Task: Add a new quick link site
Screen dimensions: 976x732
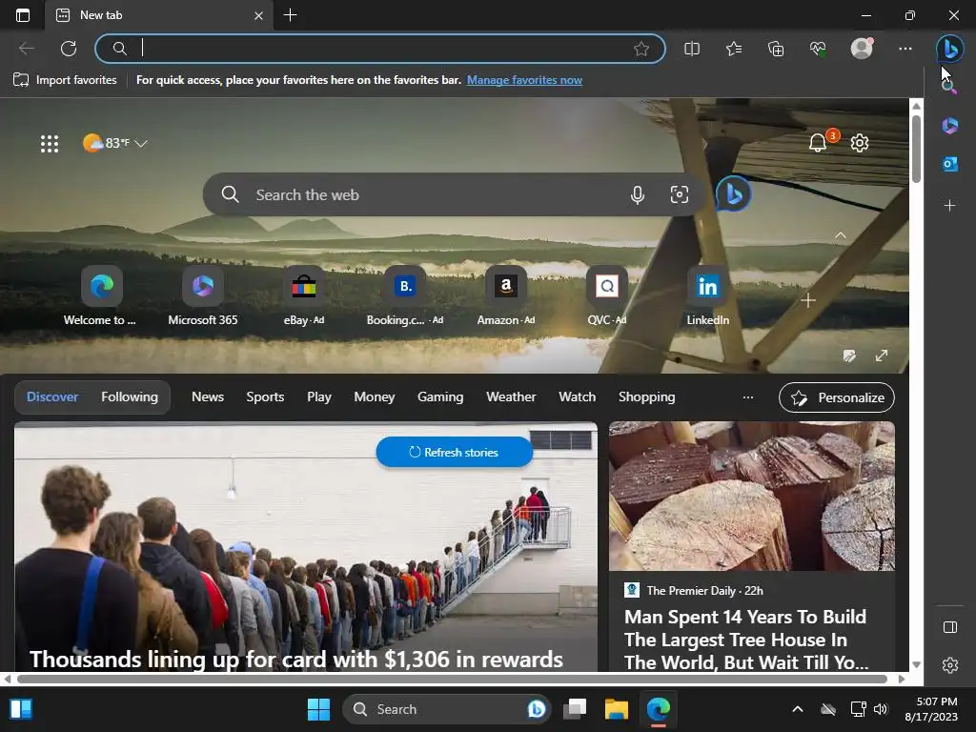Action: point(808,300)
